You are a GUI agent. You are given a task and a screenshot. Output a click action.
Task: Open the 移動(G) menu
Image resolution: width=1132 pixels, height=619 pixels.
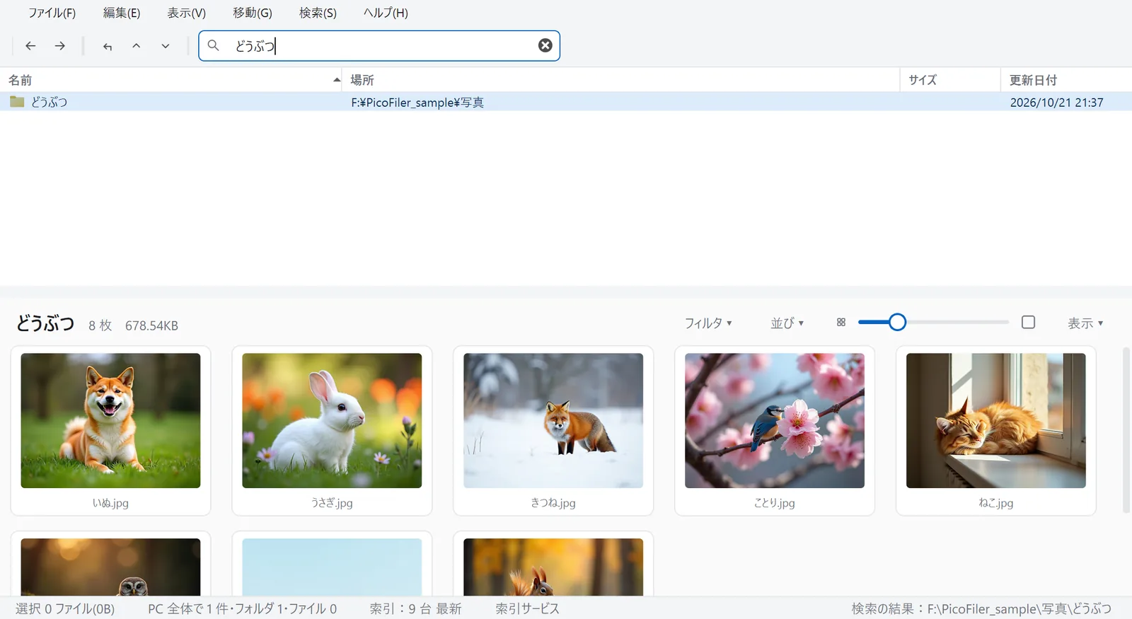(253, 13)
